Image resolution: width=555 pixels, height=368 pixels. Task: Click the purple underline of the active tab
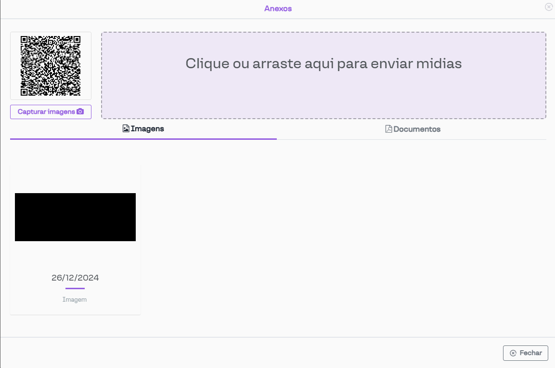[x=143, y=139]
